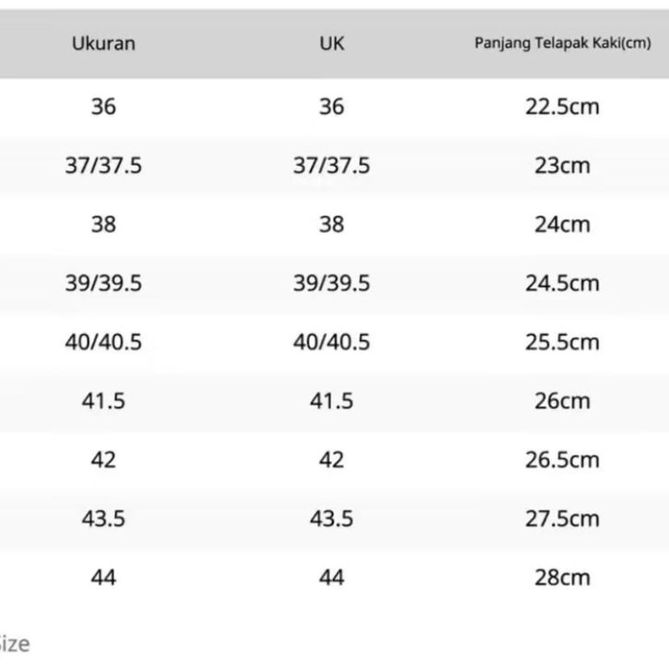669x669 pixels.
Task: Pick size 43.5 in the Ukuran column
Action: 103,519
